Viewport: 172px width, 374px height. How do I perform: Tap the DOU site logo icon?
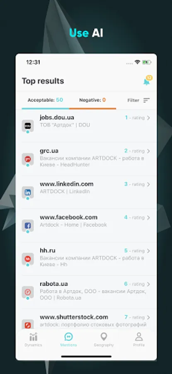tap(28, 125)
